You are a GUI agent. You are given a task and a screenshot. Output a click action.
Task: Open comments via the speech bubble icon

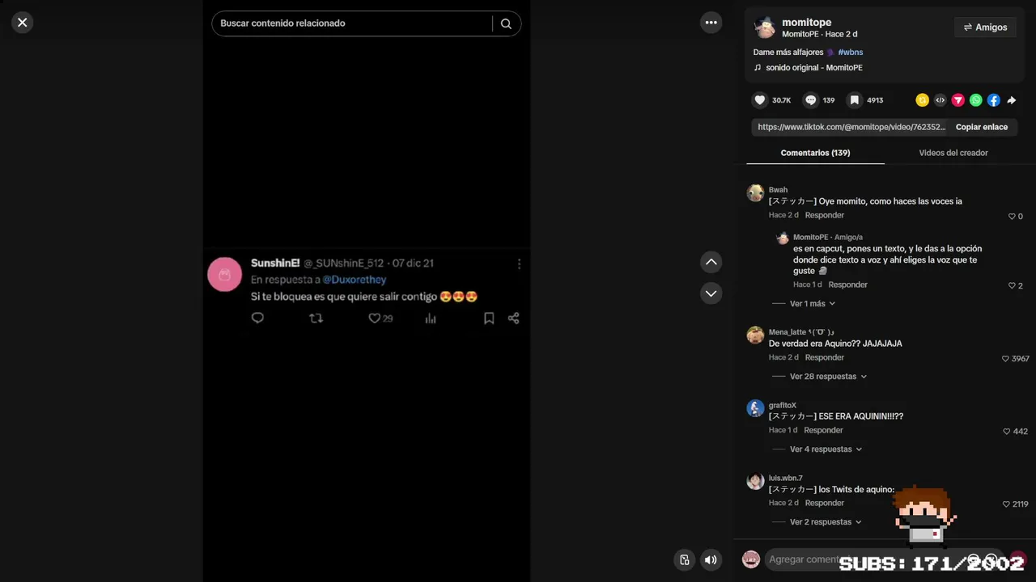(810, 100)
